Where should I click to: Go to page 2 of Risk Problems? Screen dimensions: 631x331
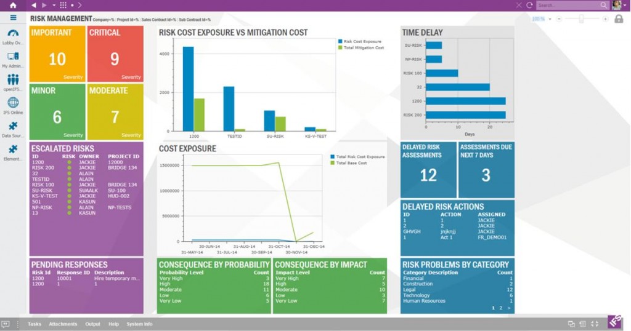point(500,308)
